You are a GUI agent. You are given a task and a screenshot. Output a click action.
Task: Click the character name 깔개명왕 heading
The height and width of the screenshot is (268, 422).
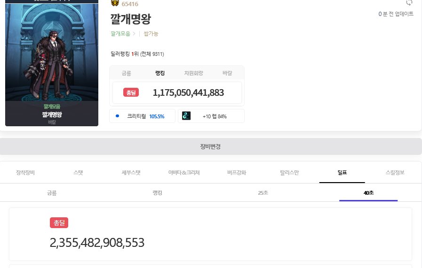[x=130, y=19]
